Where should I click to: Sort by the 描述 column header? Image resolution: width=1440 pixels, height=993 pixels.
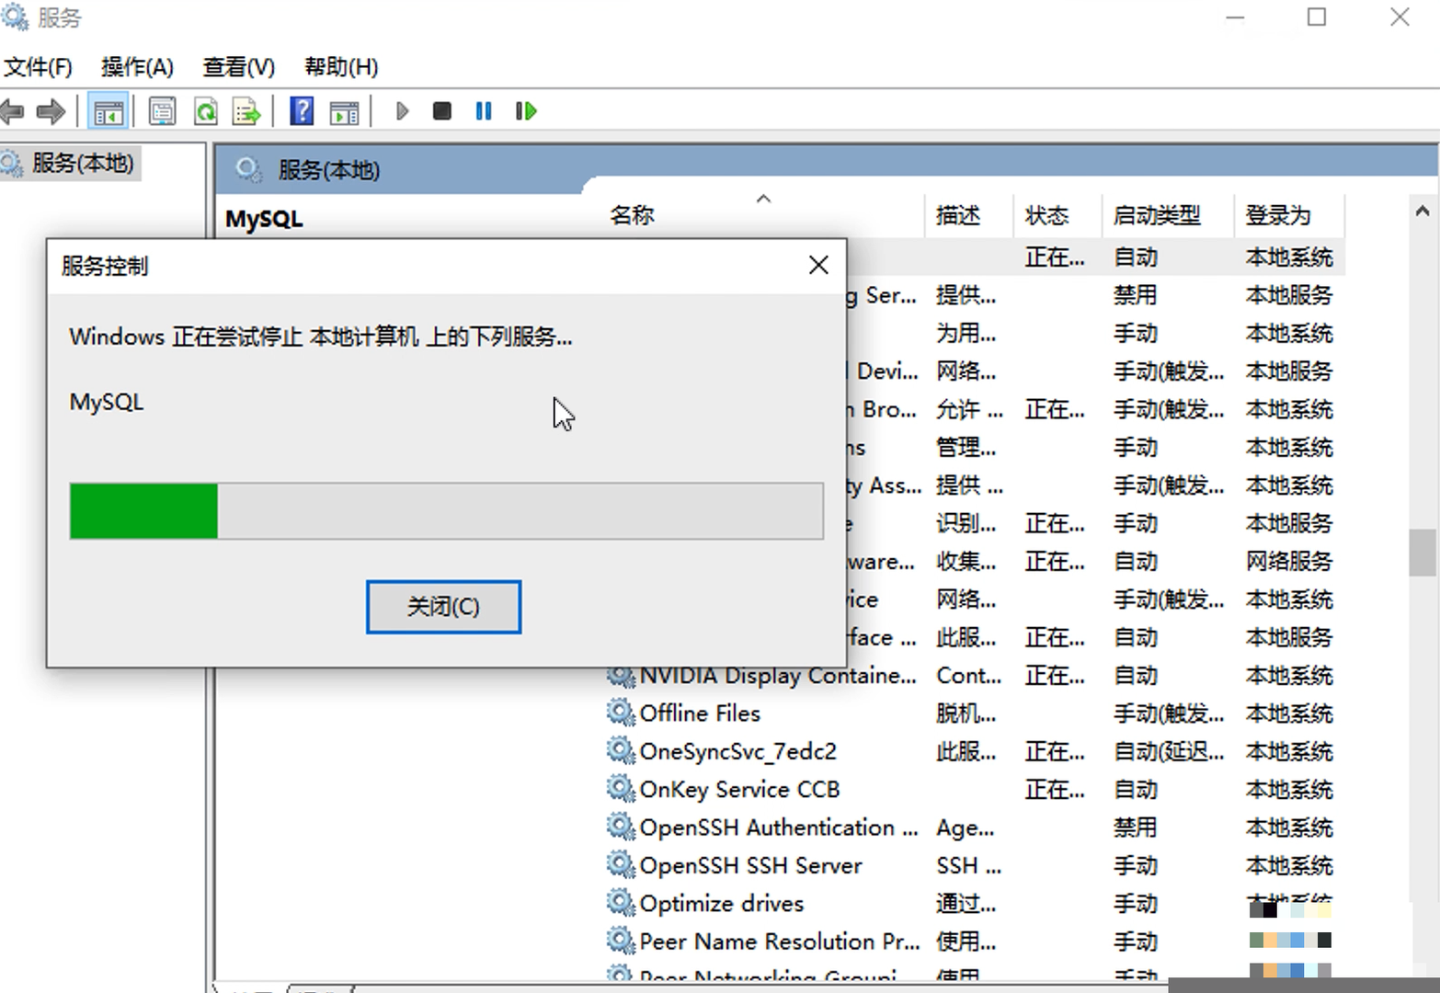pos(958,215)
